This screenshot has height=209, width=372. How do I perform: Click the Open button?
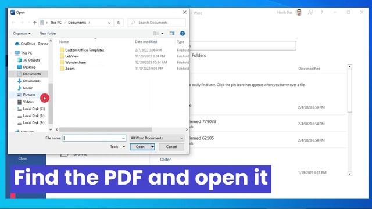tap(140, 147)
